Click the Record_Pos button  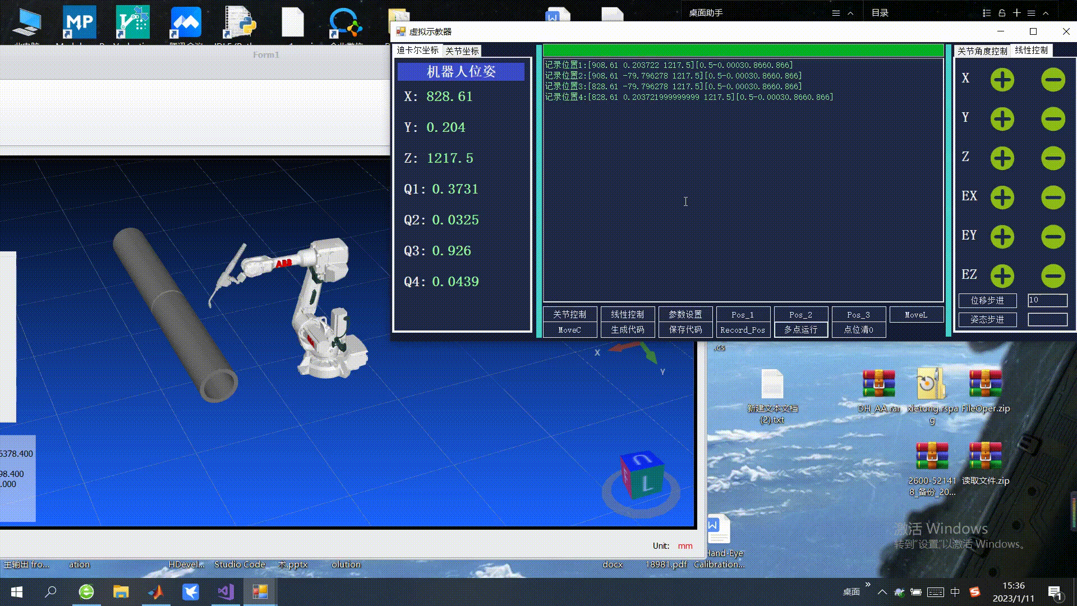pyautogui.click(x=743, y=330)
